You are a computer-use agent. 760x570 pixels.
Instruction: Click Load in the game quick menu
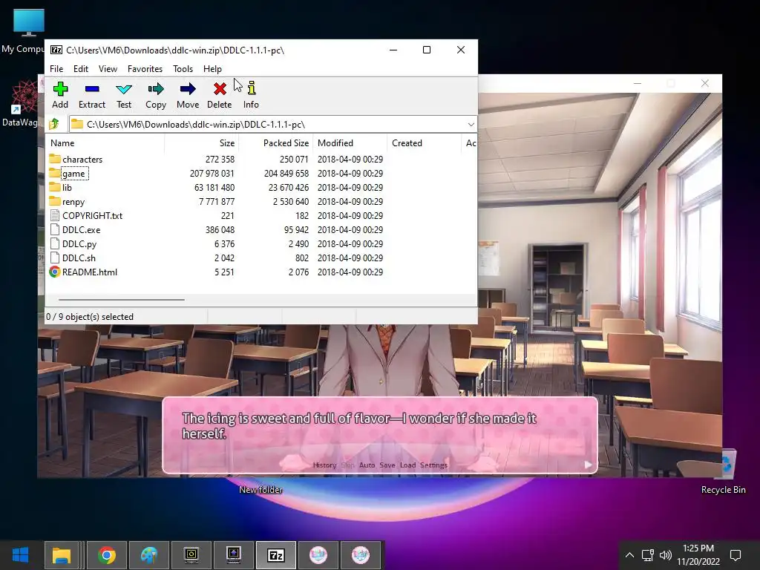pos(407,465)
